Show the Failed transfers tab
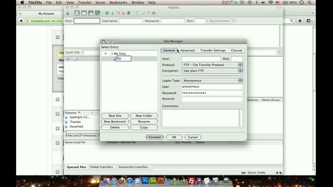Screen dimensions: 333x187 101,167
